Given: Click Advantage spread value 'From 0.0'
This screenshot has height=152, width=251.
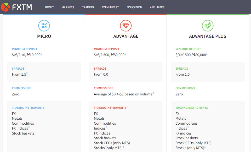Looking at the screenshot, I should click(x=101, y=74).
